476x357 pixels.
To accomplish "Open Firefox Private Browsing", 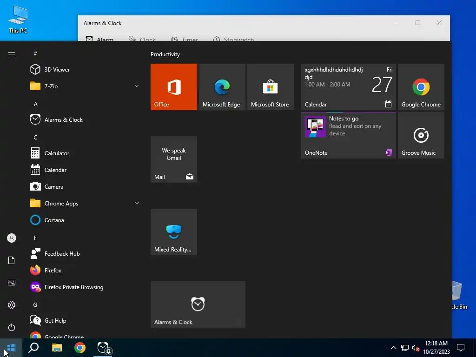I will pyautogui.click(x=85, y=287).
